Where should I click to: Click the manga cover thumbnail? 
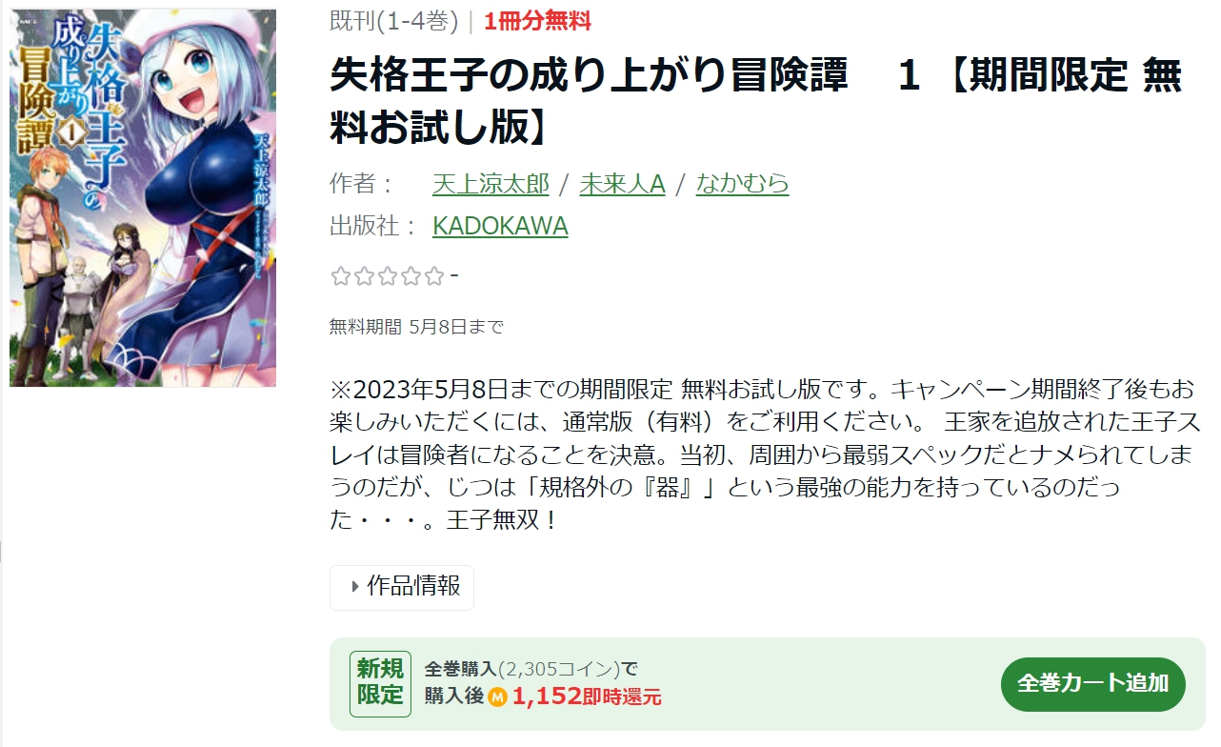[143, 198]
